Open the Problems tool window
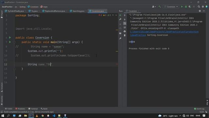 tap(20, 109)
